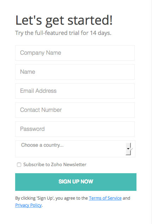Click into the Name text field
The image size is (152, 224).
point(75,72)
